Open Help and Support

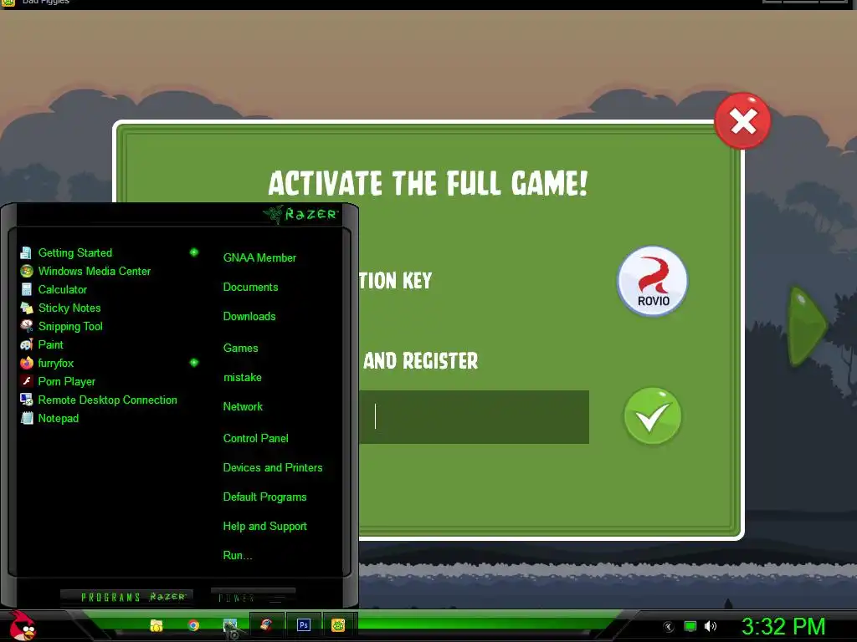click(264, 527)
